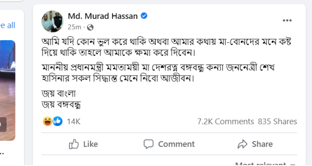Viewport: 312px width, 166px height.
Task: Click the Haha laughing reaction emoji
Action: pyautogui.click(x=48, y=122)
